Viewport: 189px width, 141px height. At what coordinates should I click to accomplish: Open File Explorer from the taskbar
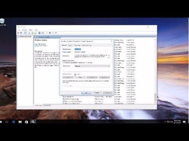20,122
